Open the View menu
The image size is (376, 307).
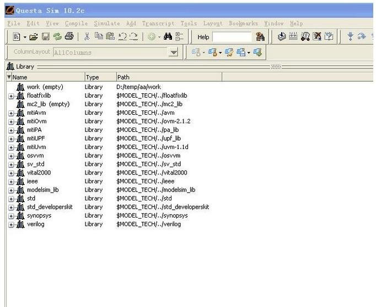coord(52,23)
